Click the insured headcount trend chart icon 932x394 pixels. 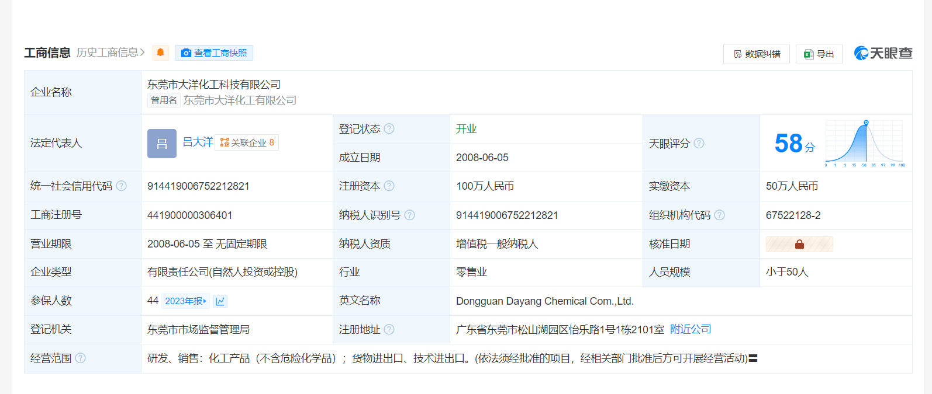(220, 301)
